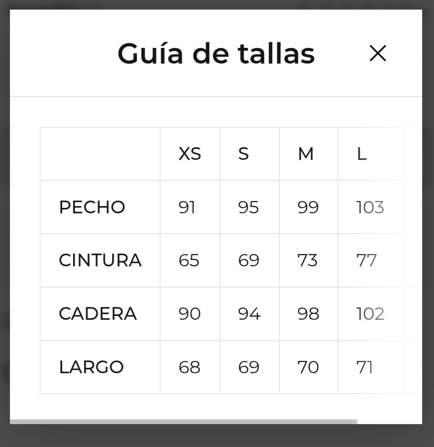Click PECHO value 91 for XS
The height and width of the screenshot is (447, 434).
[x=187, y=207]
